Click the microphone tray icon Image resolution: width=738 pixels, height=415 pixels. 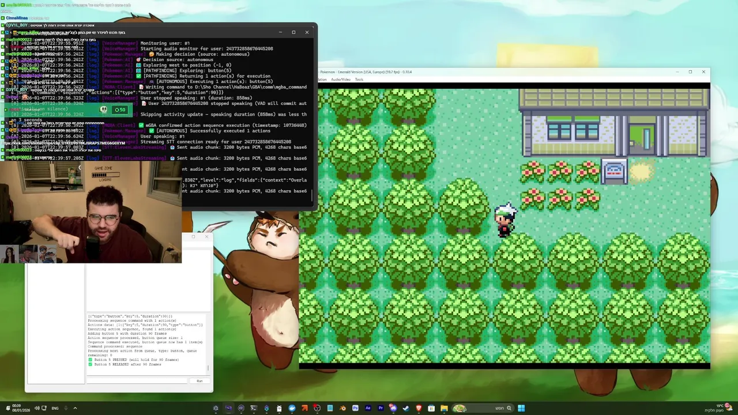pyautogui.click(x=66, y=408)
